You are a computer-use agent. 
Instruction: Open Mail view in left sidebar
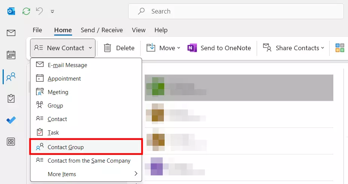click(11, 33)
